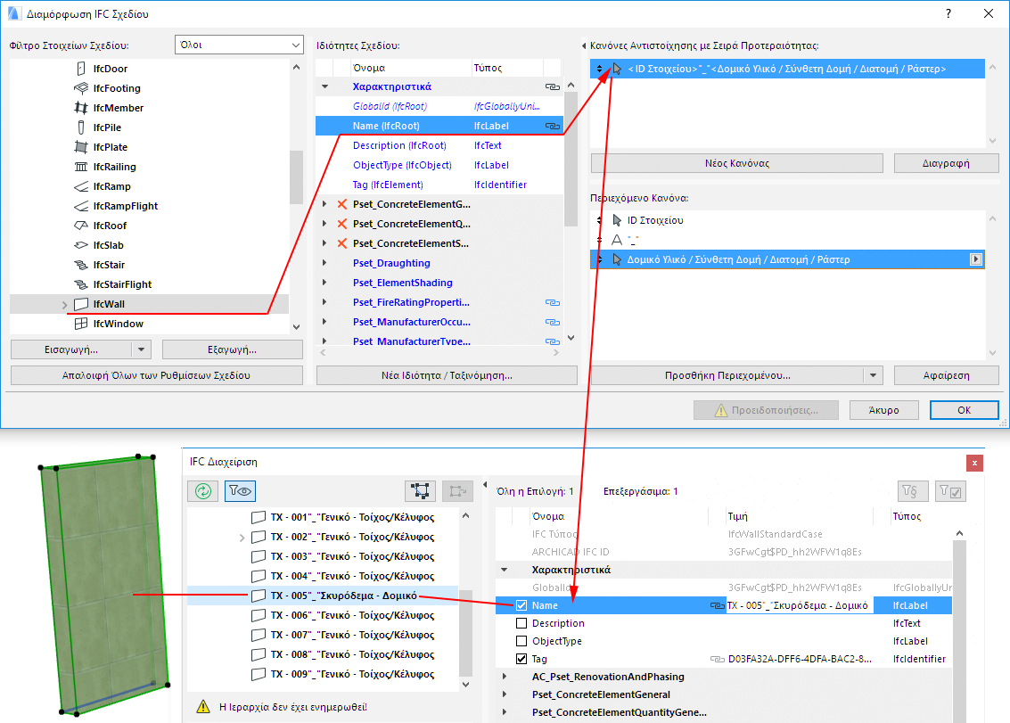Screen dimensions: 1010x723
Task: Select Description (IfcRoot) property row
Action: [x=439, y=146]
